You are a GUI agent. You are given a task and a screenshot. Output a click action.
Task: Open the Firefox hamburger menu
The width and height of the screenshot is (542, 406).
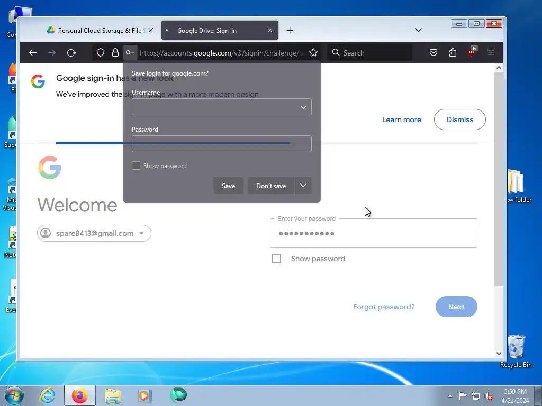click(x=491, y=52)
